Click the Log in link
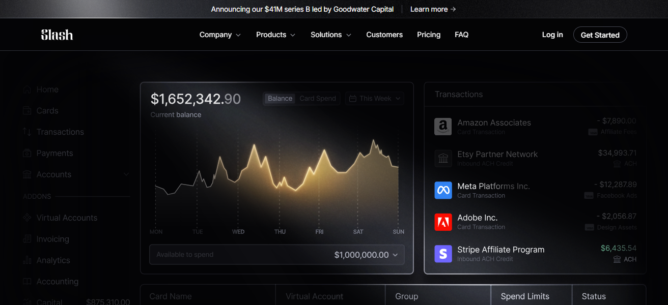Image resolution: width=668 pixels, height=305 pixels. (552, 35)
